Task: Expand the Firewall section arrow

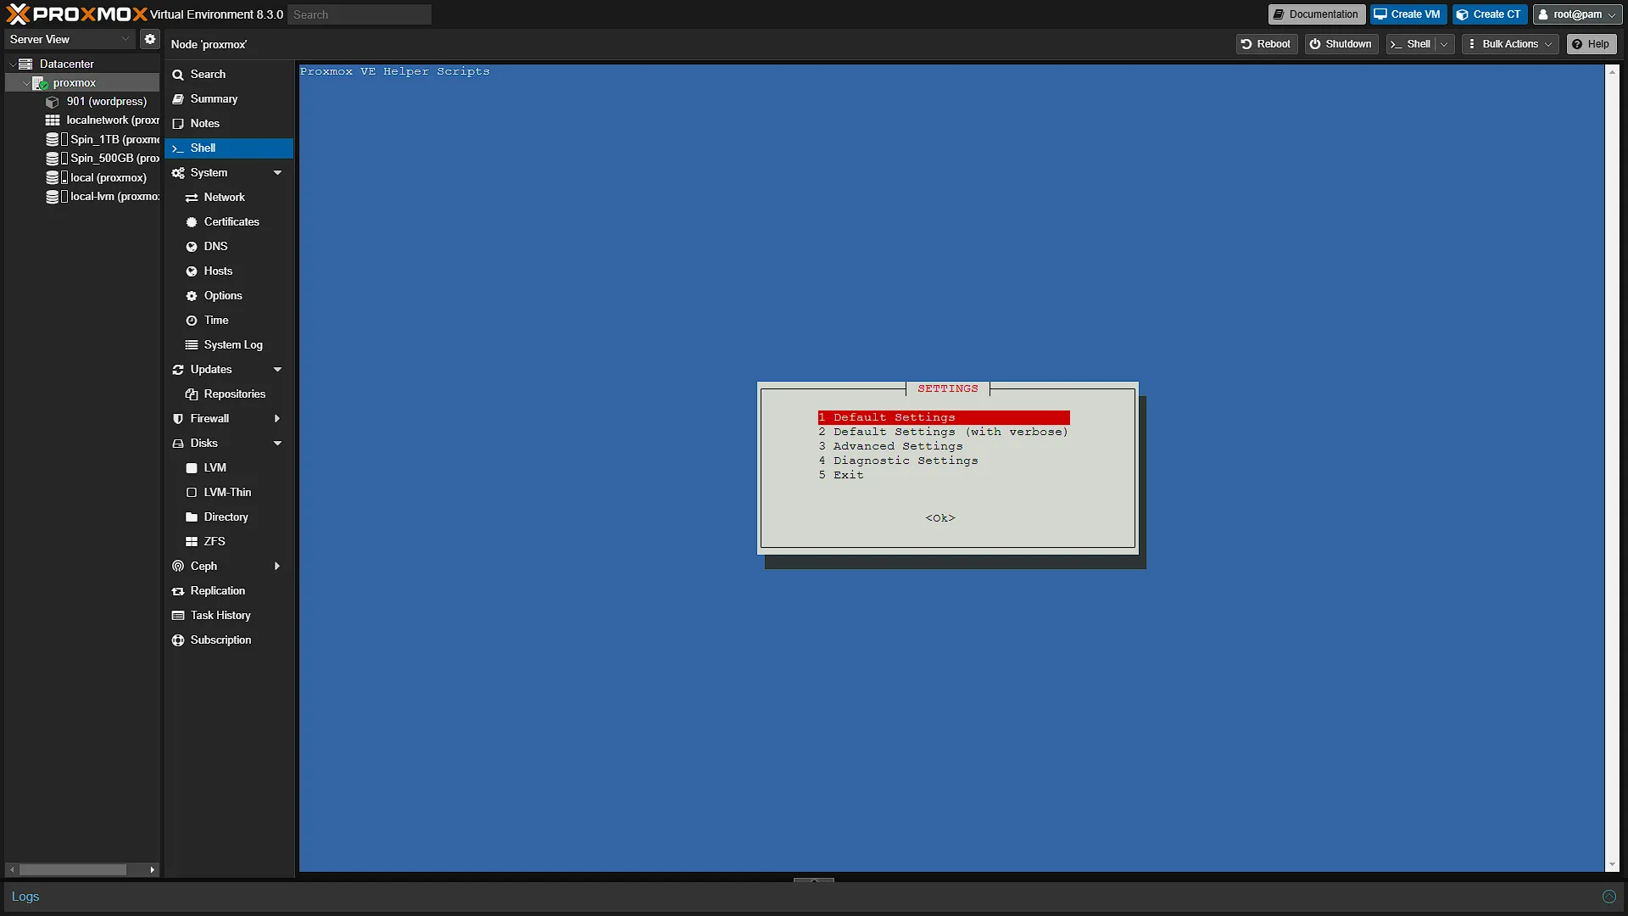Action: [277, 419]
